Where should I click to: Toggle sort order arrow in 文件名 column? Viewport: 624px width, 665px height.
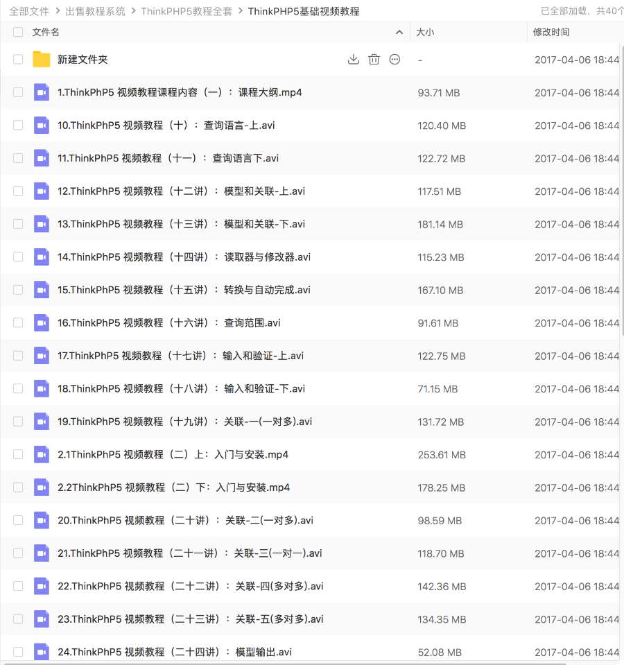pos(399,32)
